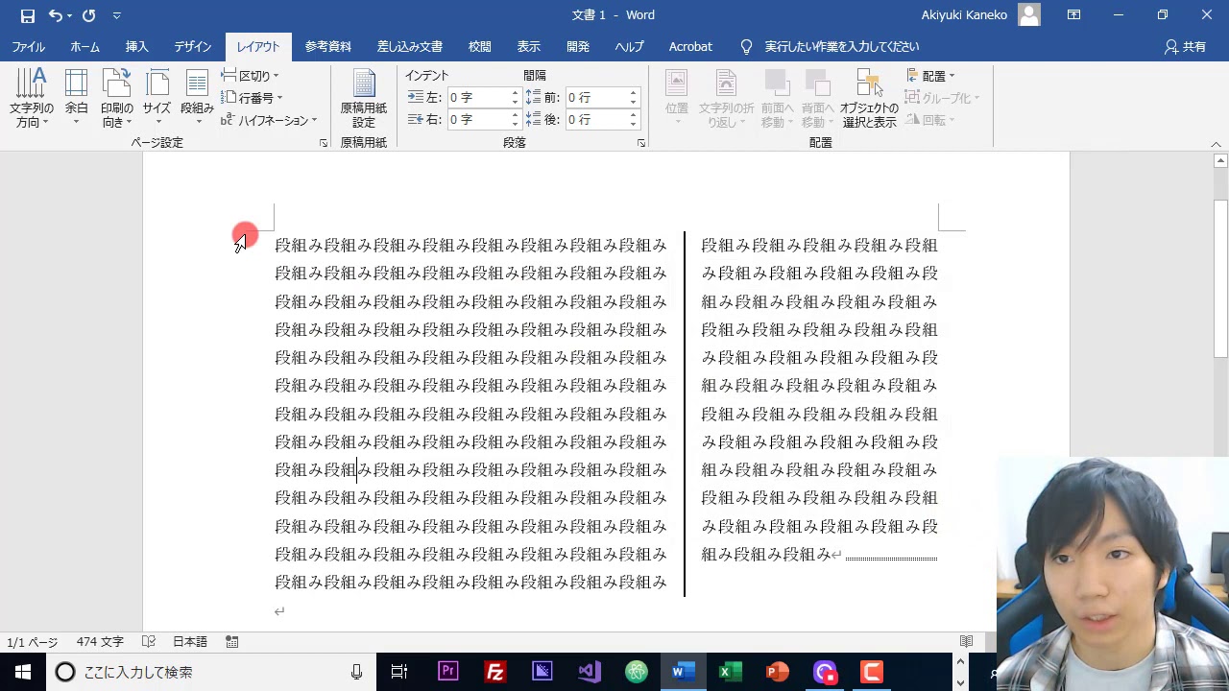Image resolution: width=1229 pixels, height=691 pixels.
Task: Open the Acrobat tab
Action: click(x=690, y=46)
